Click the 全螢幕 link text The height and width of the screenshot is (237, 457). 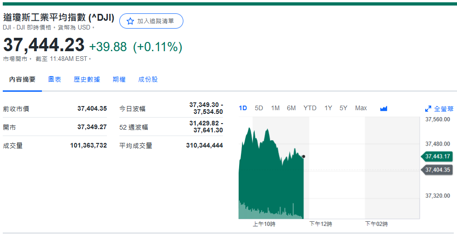point(444,109)
